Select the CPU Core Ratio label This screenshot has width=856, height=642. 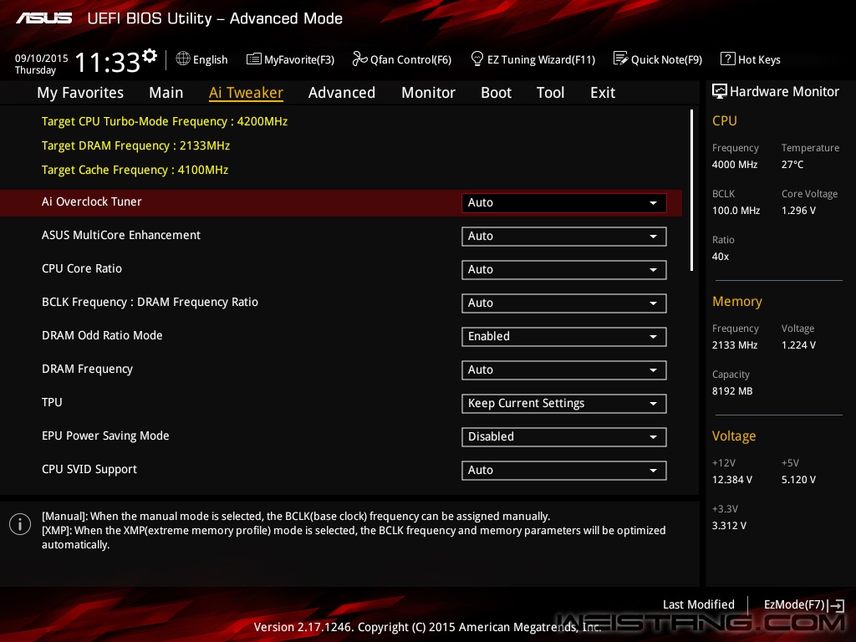[82, 268]
